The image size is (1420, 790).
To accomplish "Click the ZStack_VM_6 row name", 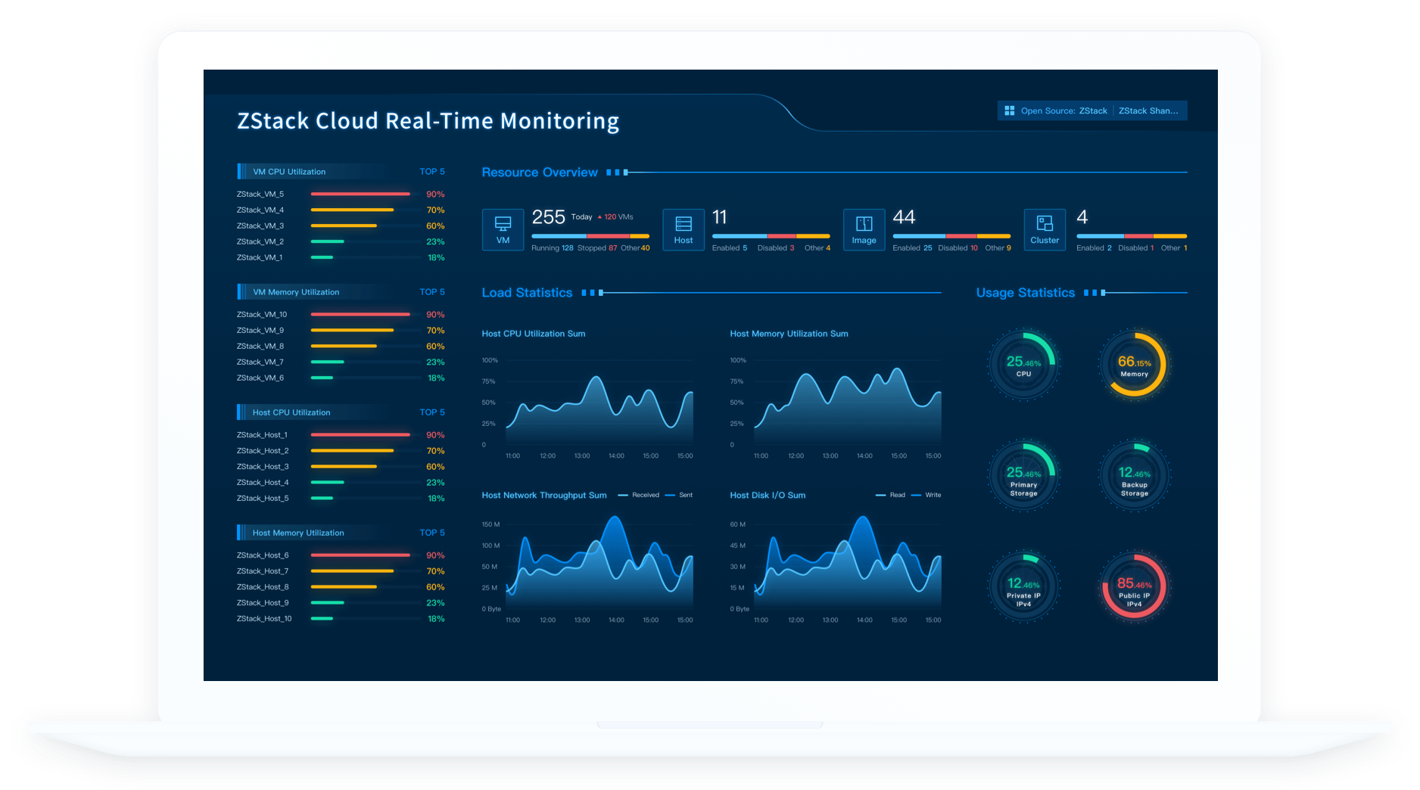I will tap(260, 378).
